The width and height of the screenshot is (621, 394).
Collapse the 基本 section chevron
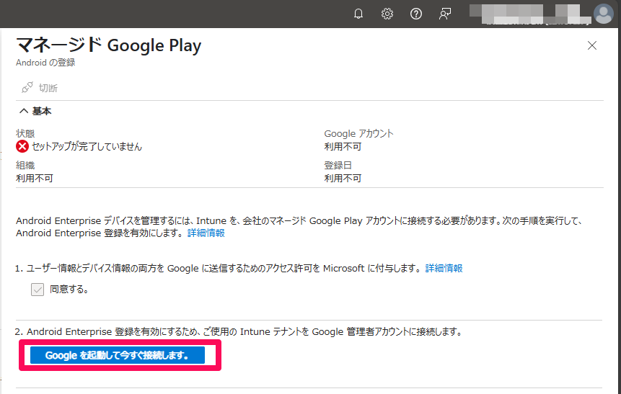24,111
